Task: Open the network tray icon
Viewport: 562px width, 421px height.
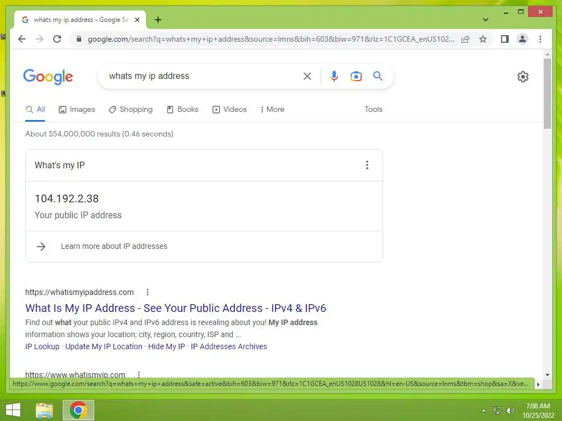Action: (x=497, y=411)
